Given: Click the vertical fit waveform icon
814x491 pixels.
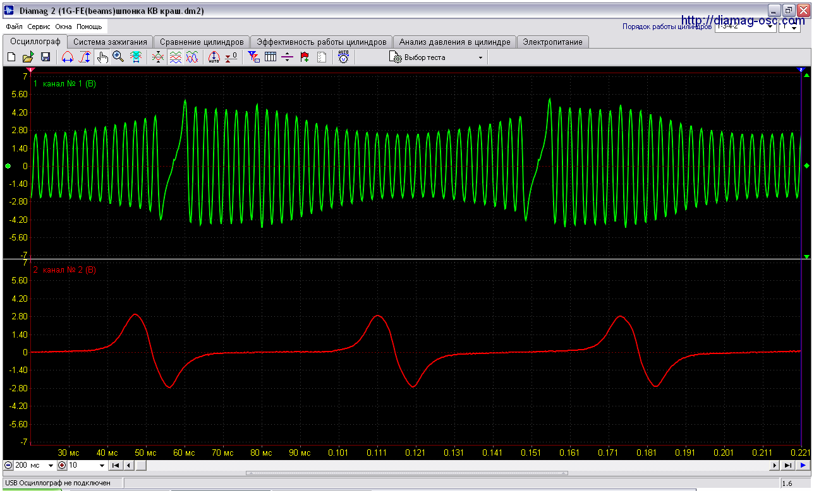Looking at the screenshot, I should pos(135,57).
